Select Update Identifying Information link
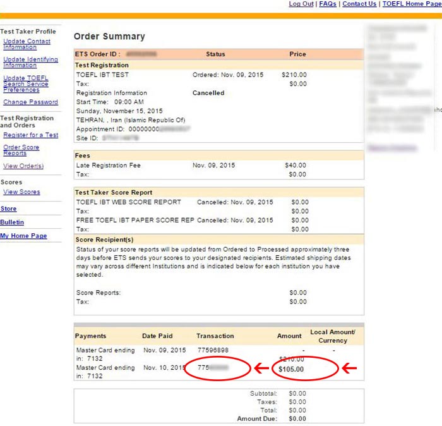The width and height of the screenshot is (442, 426). [x=30, y=62]
